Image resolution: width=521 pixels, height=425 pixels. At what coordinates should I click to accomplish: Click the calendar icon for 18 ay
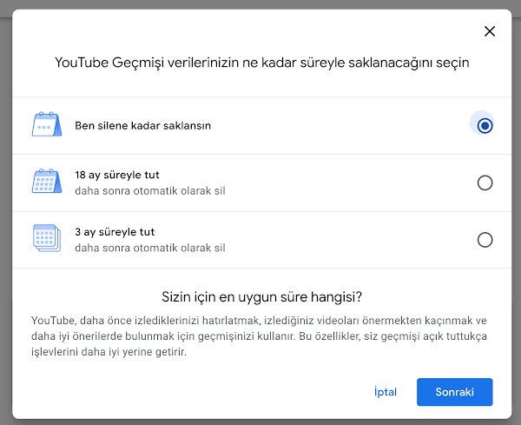[x=47, y=181]
